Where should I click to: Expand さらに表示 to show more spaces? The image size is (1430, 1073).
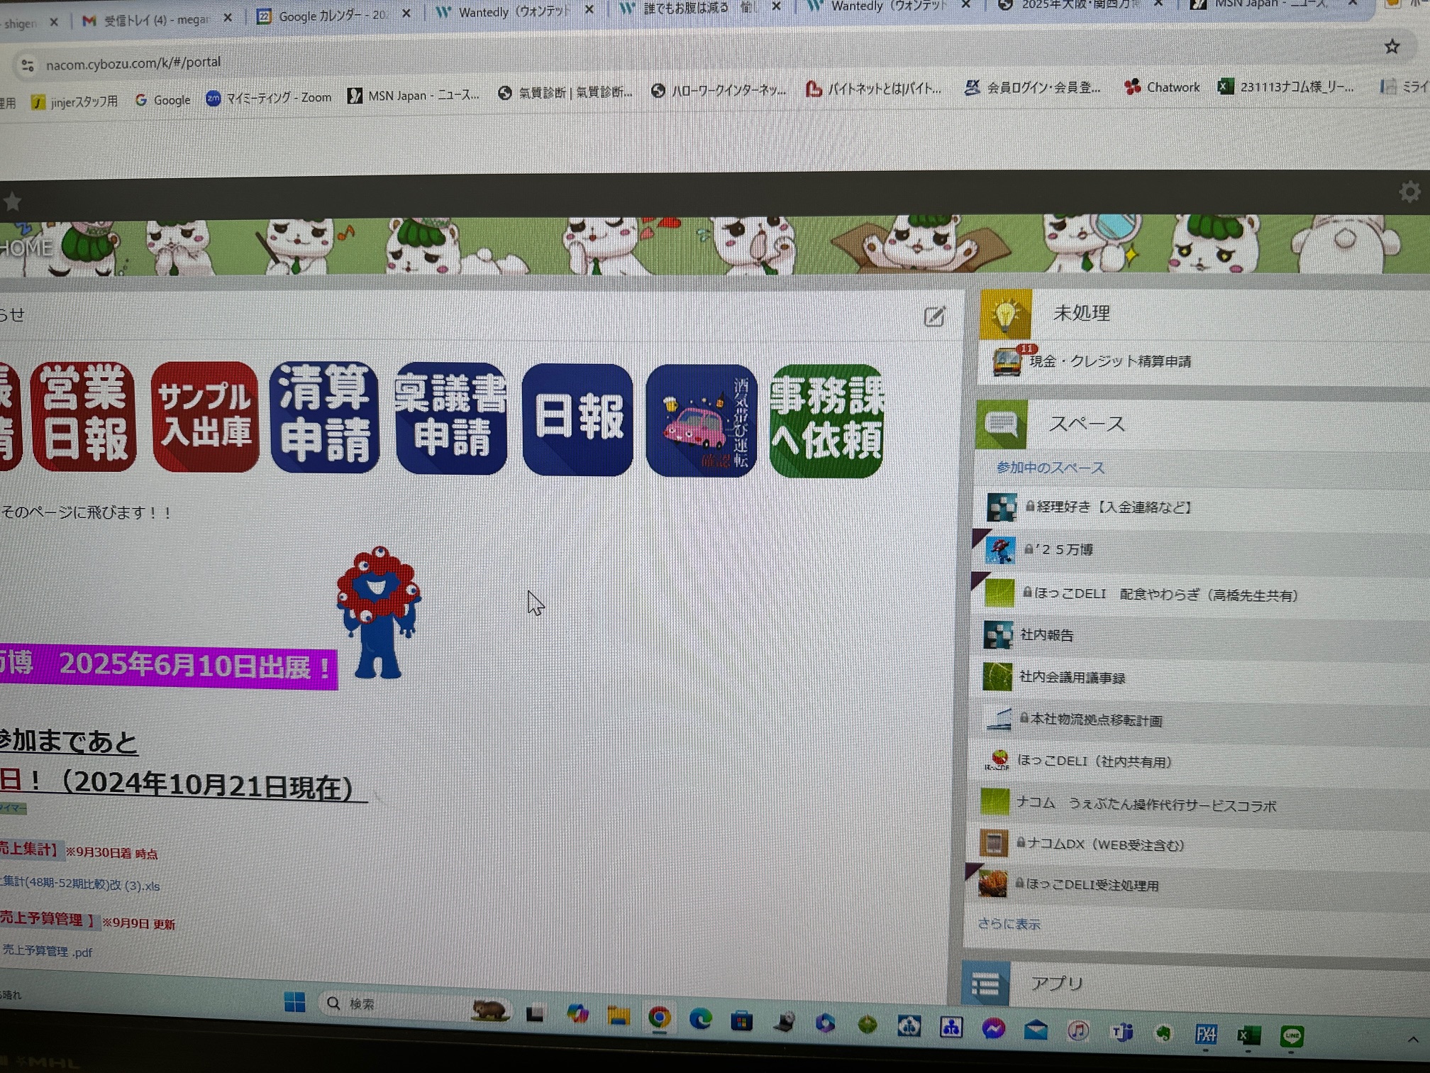coord(1009,924)
